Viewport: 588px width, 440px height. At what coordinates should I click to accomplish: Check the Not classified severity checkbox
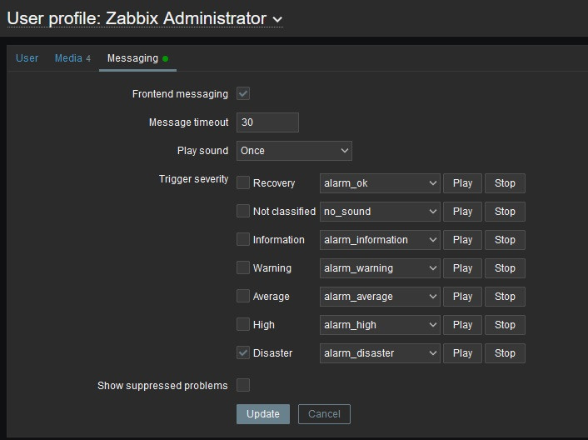[243, 211]
